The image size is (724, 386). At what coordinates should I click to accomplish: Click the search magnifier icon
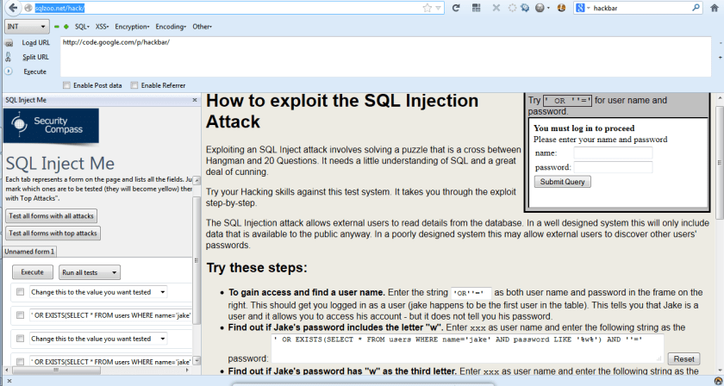(696, 8)
